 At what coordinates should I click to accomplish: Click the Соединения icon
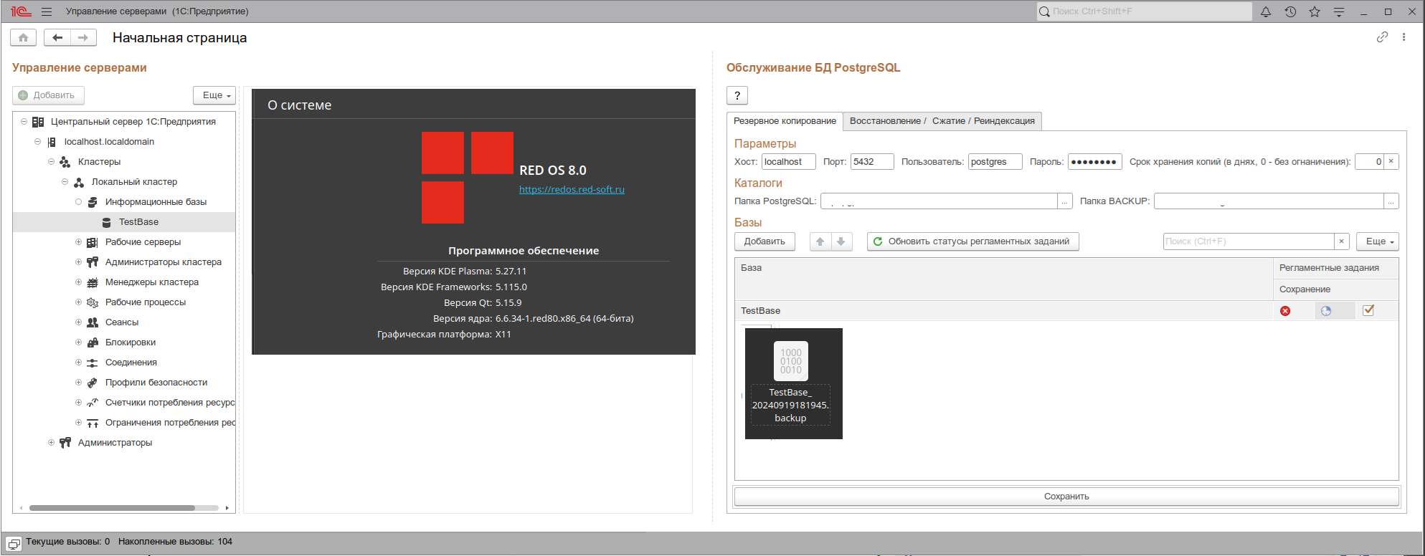93,363
